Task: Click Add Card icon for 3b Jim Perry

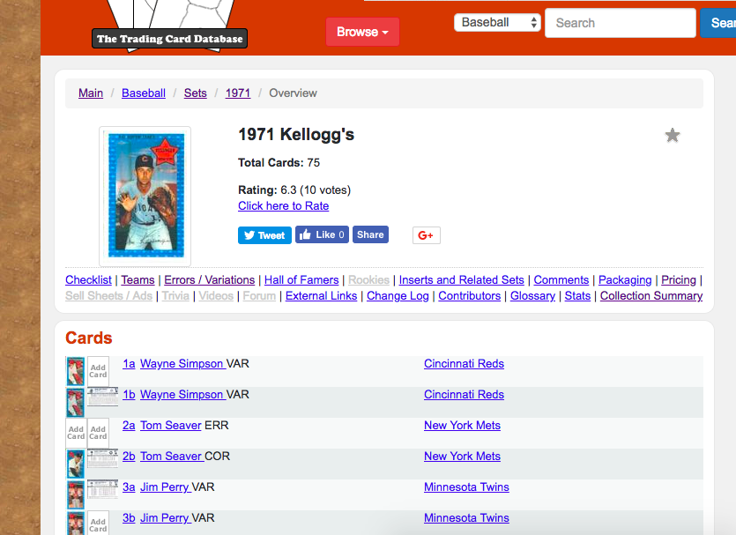Action: [x=98, y=524]
